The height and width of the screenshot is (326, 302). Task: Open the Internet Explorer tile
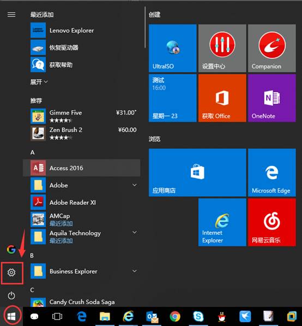click(x=222, y=222)
